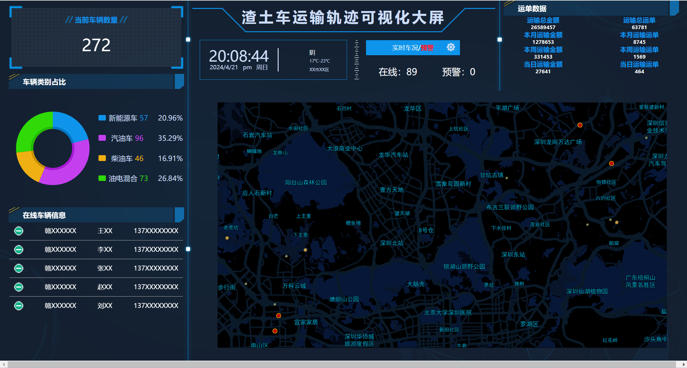Click vertical ruler gauge beside weather box
687x368 pixels.
(357, 60)
